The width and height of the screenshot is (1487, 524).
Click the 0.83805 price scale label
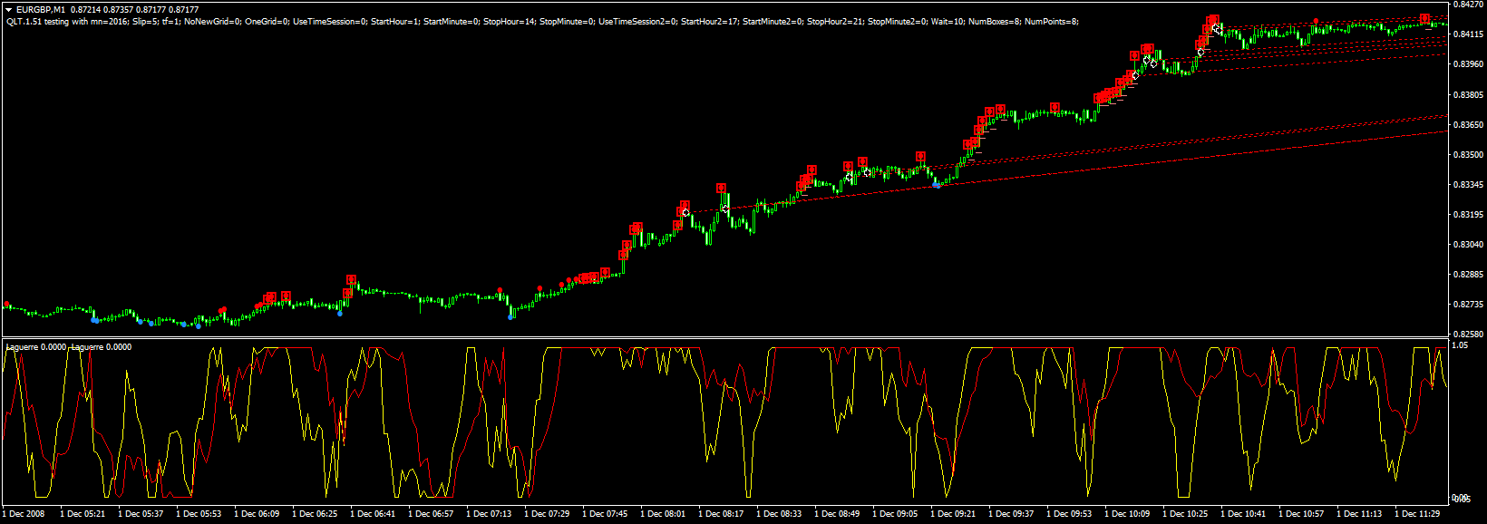pos(1468,94)
